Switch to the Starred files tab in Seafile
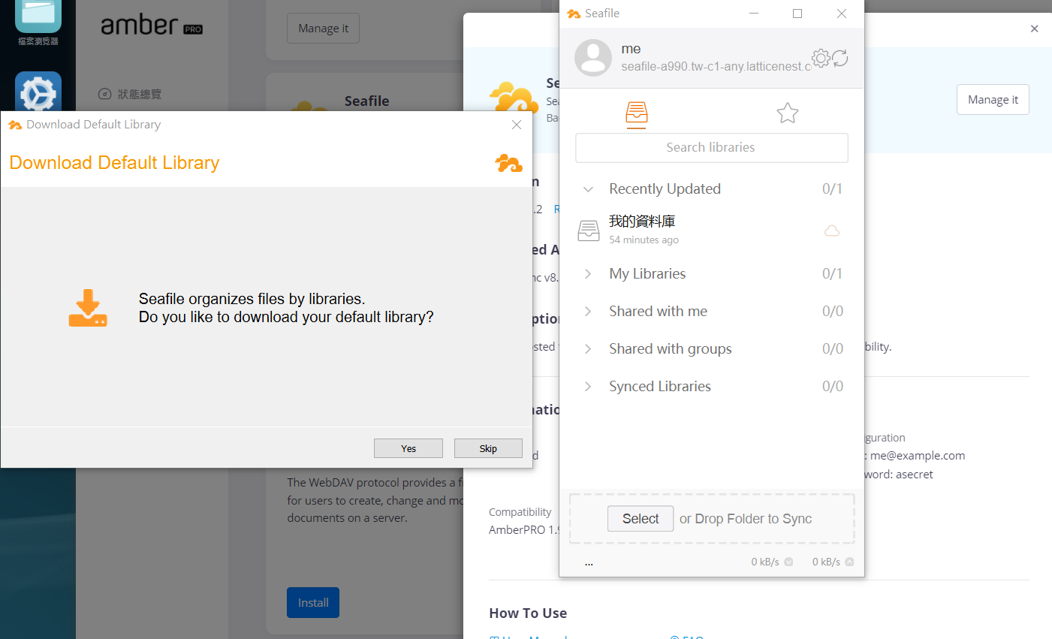 787,113
